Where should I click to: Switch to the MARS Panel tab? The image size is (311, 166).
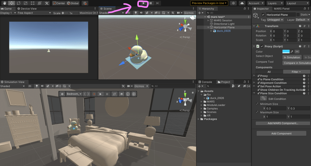pos(281,9)
